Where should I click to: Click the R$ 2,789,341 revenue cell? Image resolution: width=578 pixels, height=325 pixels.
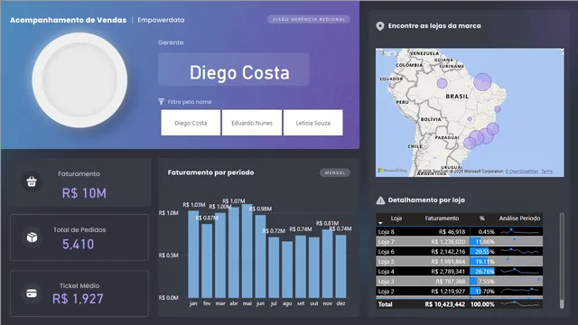448,272
